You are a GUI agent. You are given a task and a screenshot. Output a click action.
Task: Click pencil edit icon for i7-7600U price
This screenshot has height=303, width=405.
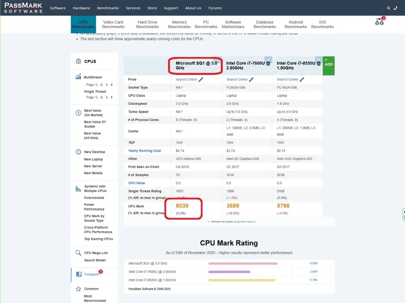pyautogui.click(x=251, y=80)
